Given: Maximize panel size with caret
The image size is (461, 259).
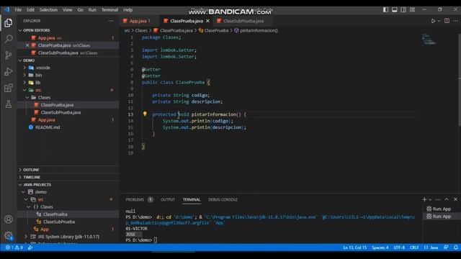Looking at the screenshot, I should 447,199.
